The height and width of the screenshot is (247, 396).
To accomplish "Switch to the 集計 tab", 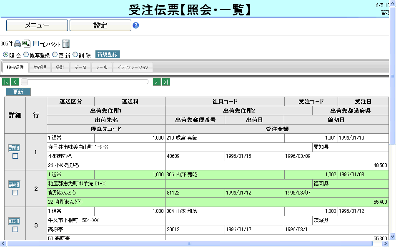I will (x=60, y=67).
